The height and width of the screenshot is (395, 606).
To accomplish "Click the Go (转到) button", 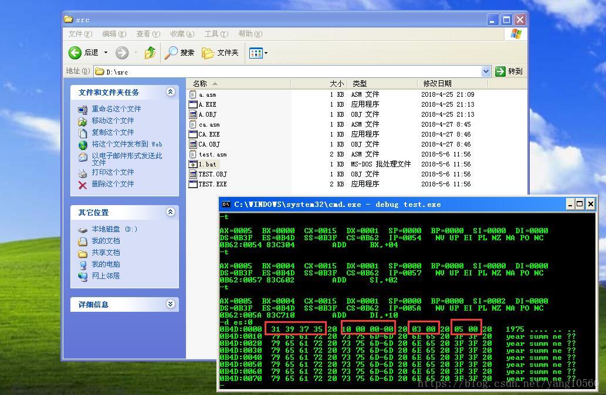I will [x=509, y=71].
